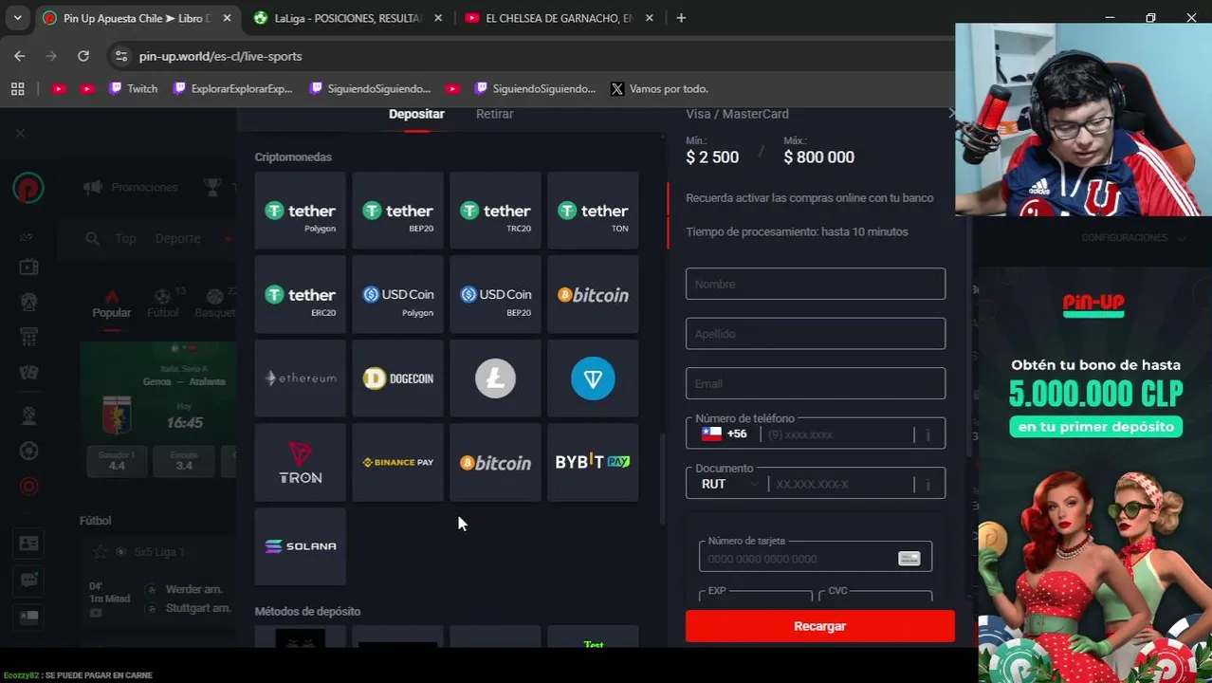Screen dimensions: 1212x683
Task: Expand RUT document type dropdown
Action: point(729,484)
